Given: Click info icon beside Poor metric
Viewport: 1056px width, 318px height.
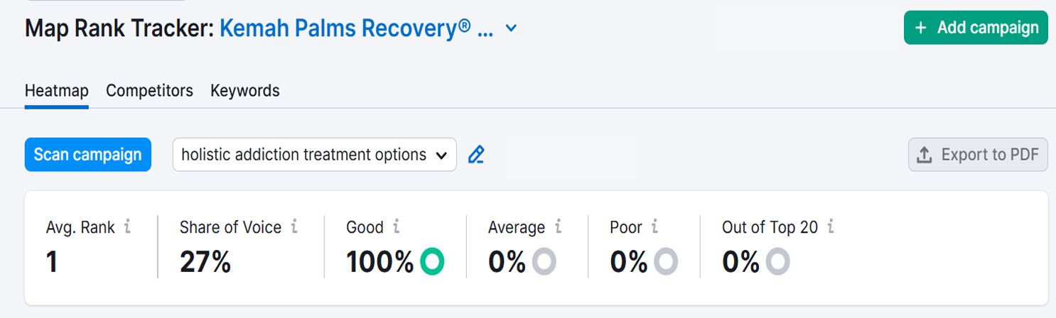Looking at the screenshot, I should 654,227.
